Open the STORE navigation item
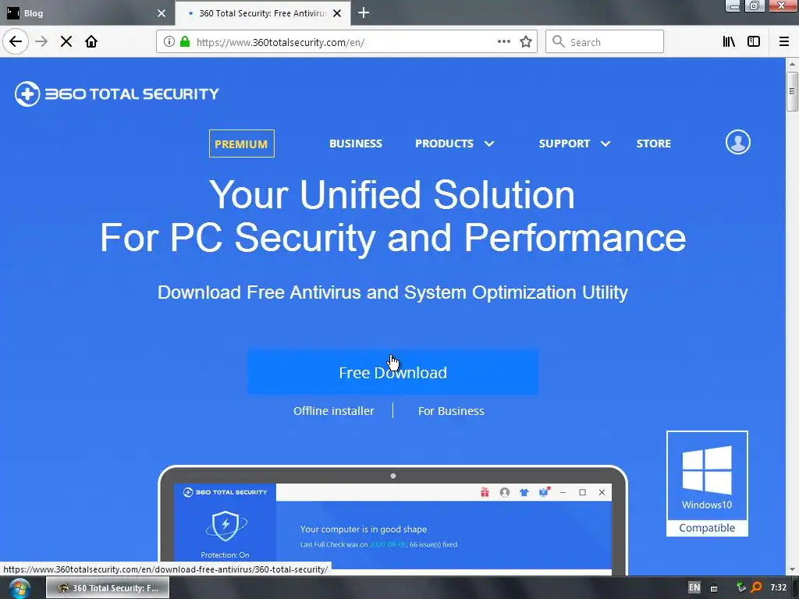Image resolution: width=799 pixels, height=599 pixels. point(653,144)
